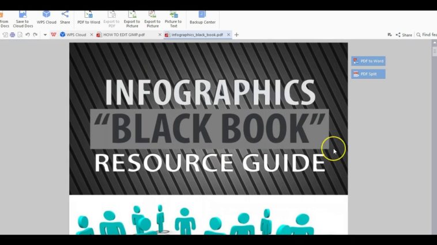Click the Find feature search box

(x=428, y=35)
